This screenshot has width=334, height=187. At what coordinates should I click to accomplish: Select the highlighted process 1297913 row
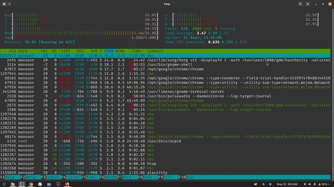(x=165, y=56)
